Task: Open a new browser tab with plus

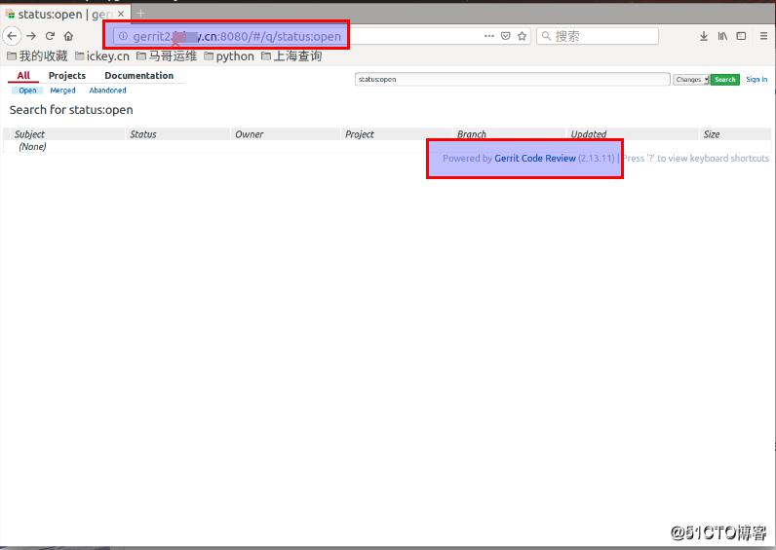Action: (140, 13)
